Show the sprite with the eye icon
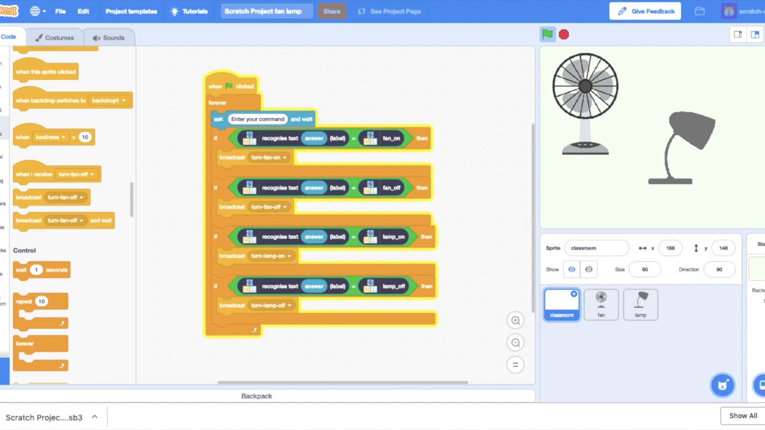The width and height of the screenshot is (765, 430). [x=571, y=269]
